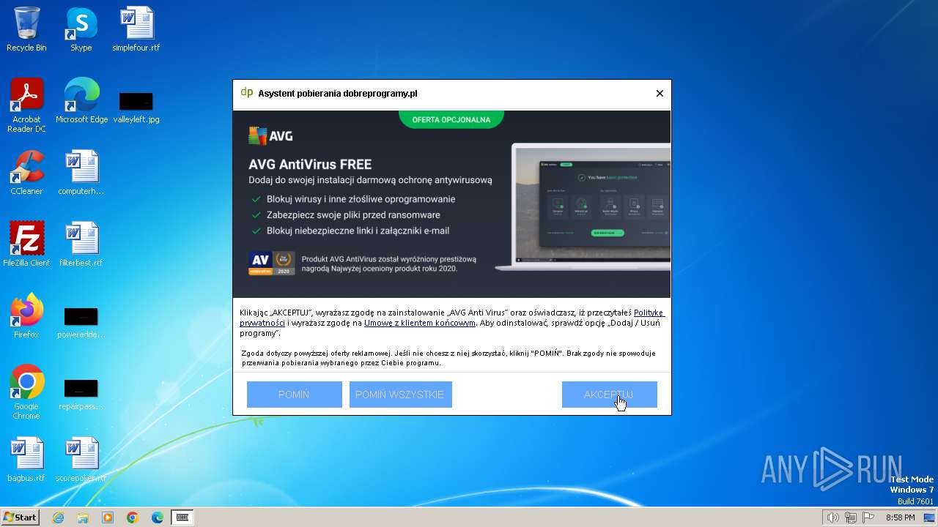The height and width of the screenshot is (527, 938).
Task: Select the poweredde... file icon
Action: (x=81, y=323)
